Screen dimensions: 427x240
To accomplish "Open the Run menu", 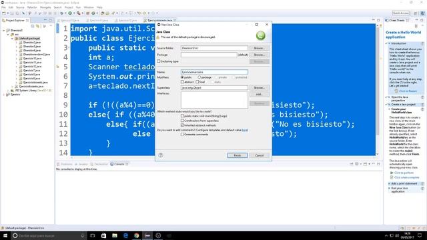I will 79,7.
